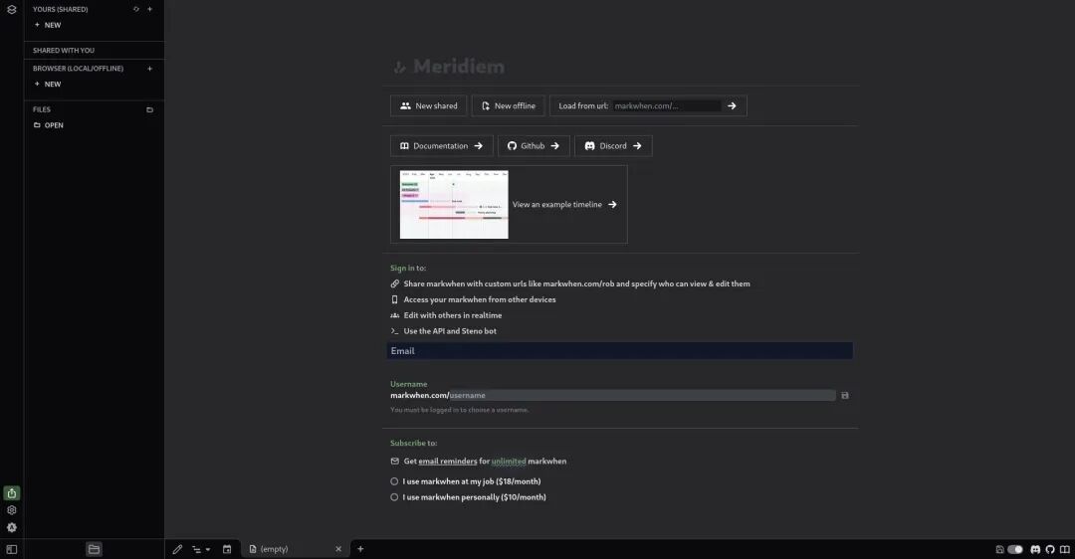Click the text Access your markwhen from other devices
This screenshot has height=559, width=1075.
479,299
